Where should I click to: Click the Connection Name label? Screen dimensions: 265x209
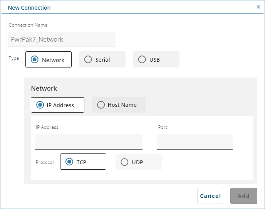28,25
